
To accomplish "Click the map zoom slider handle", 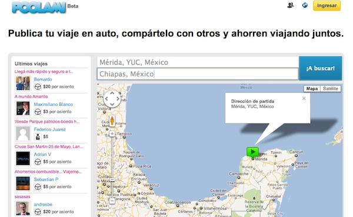I will 112,180.
